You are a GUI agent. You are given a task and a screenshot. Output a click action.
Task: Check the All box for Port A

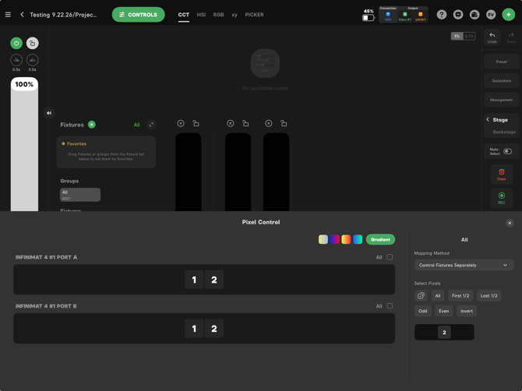tap(390, 257)
